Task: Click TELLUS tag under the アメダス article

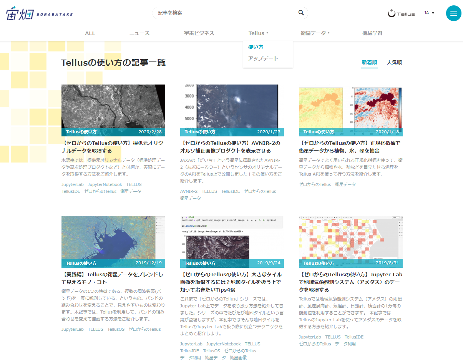Action: coord(333,337)
